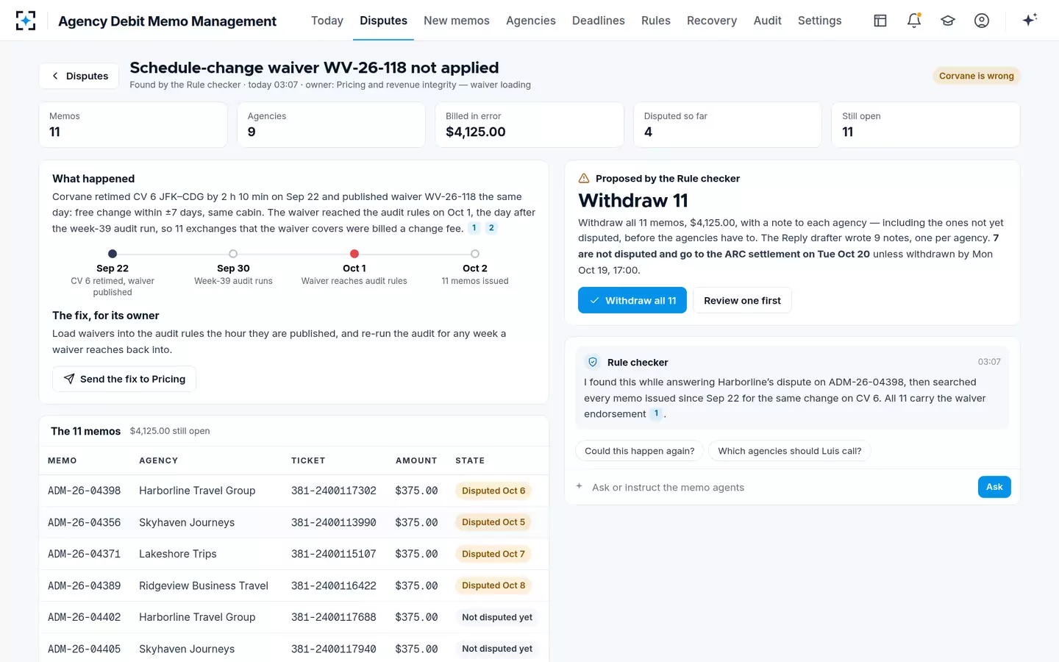Click the Ask button
Image resolution: width=1059 pixels, height=662 pixels.
tap(994, 487)
